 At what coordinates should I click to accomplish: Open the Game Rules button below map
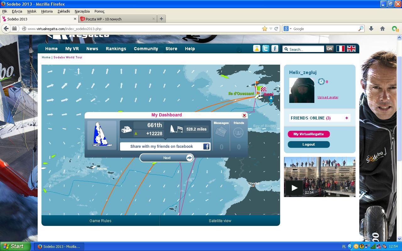click(100, 221)
